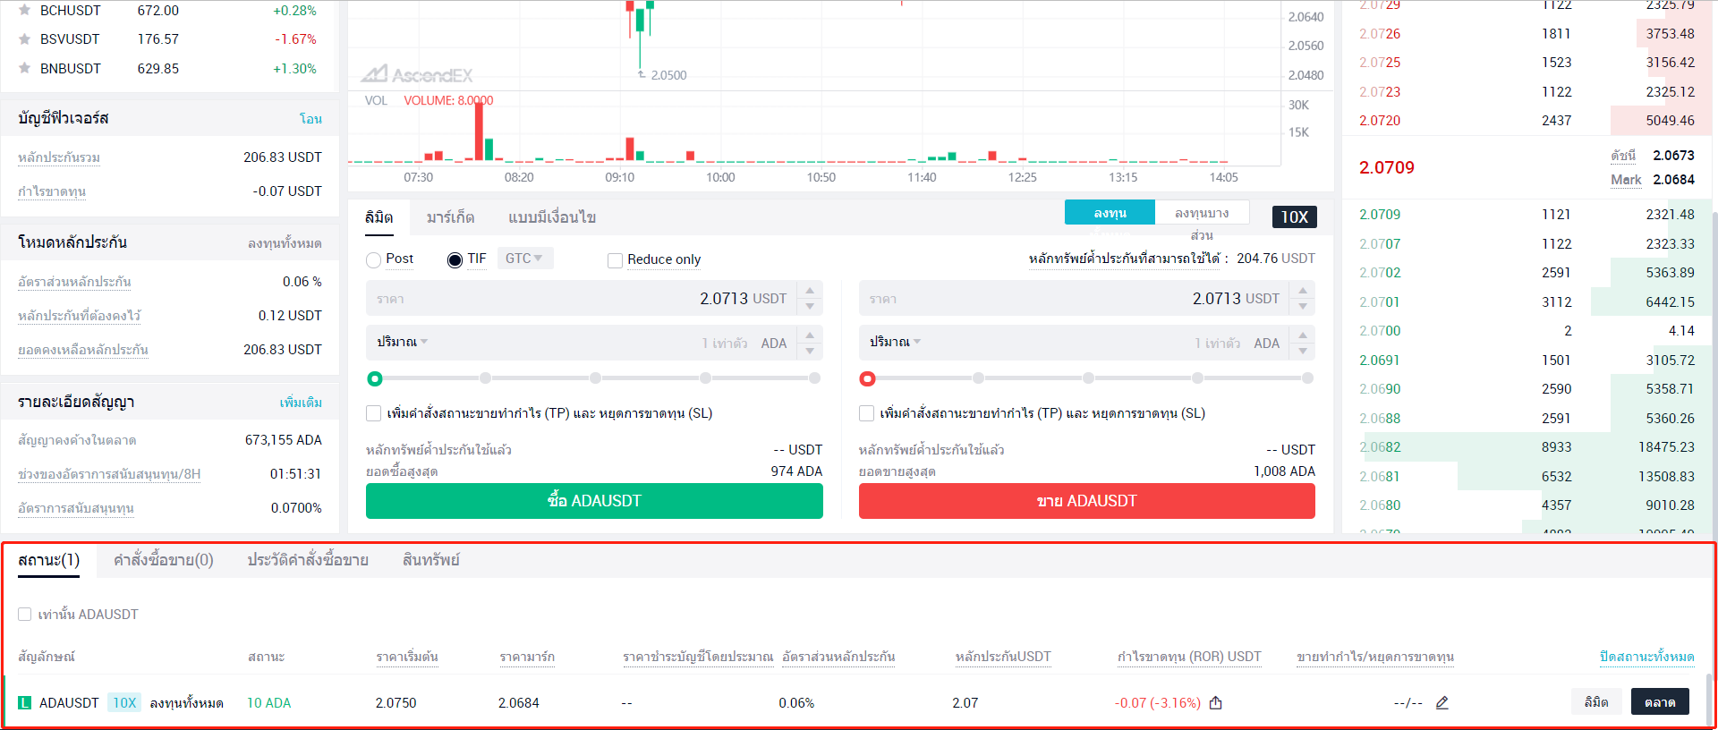The height and width of the screenshot is (730, 1718).
Task: Click ask price 2.0720 in order book
Action: 1380,121
